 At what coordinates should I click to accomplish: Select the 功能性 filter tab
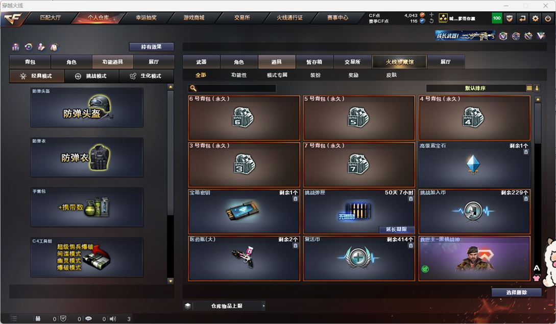coord(239,75)
